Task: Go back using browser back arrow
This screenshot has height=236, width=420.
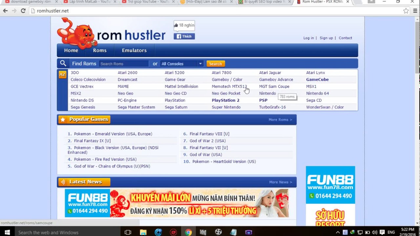Action: pyautogui.click(x=5, y=11)
